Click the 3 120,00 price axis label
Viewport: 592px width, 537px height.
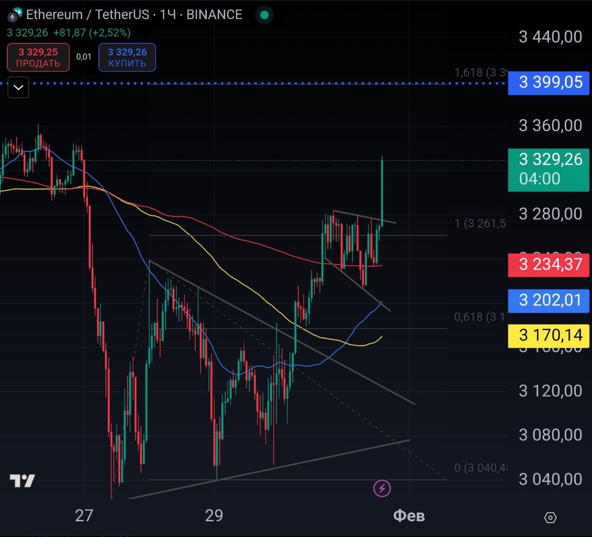coord(550,391)
